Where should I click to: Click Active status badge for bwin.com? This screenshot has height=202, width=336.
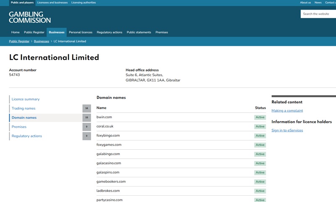tap(260, 118)
